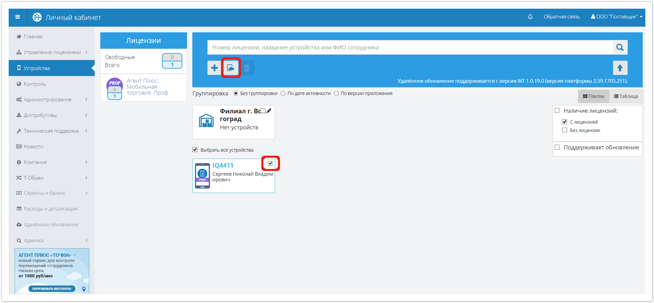
Task: Uncheck the IQ4411 device checkbox
Action: (270, 163)
